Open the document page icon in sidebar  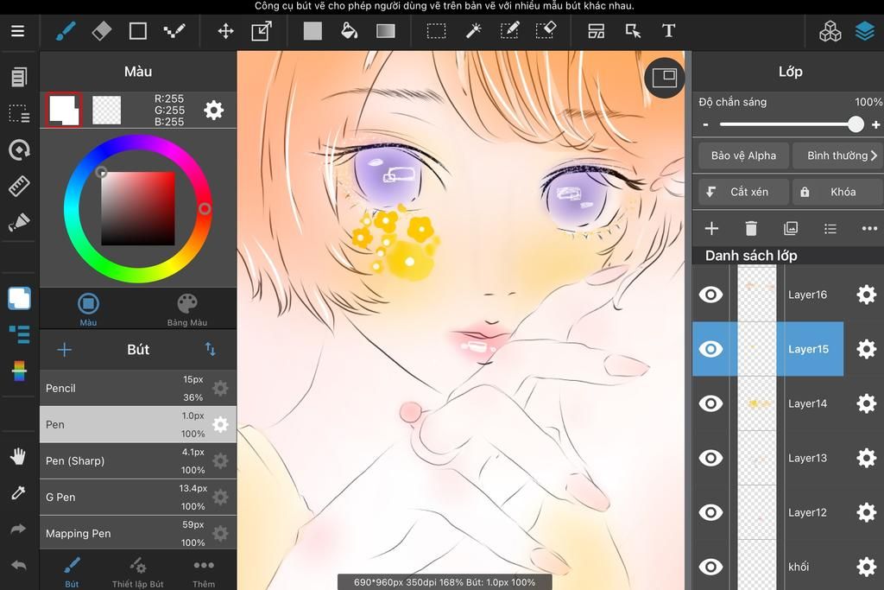[x=19, y=77]
